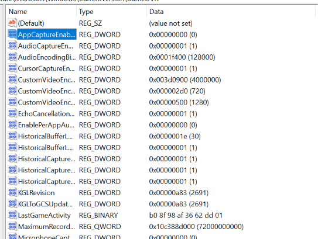The height and width of the screenshot is (239, 318).
Task: Click the 0x000002d0 (720) data cell
Action: (x=177, y=91)
